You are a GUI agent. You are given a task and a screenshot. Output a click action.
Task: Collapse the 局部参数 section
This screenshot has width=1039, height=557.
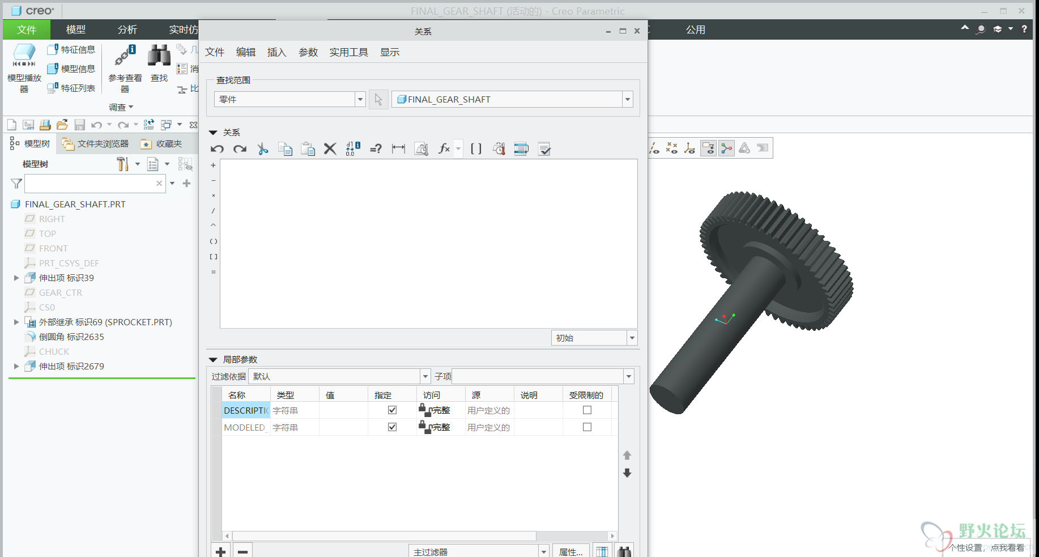214,360
